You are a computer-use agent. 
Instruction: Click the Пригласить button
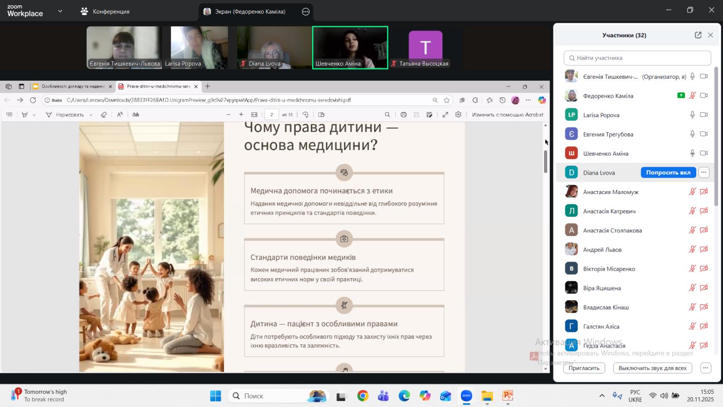tap(584, 368)
